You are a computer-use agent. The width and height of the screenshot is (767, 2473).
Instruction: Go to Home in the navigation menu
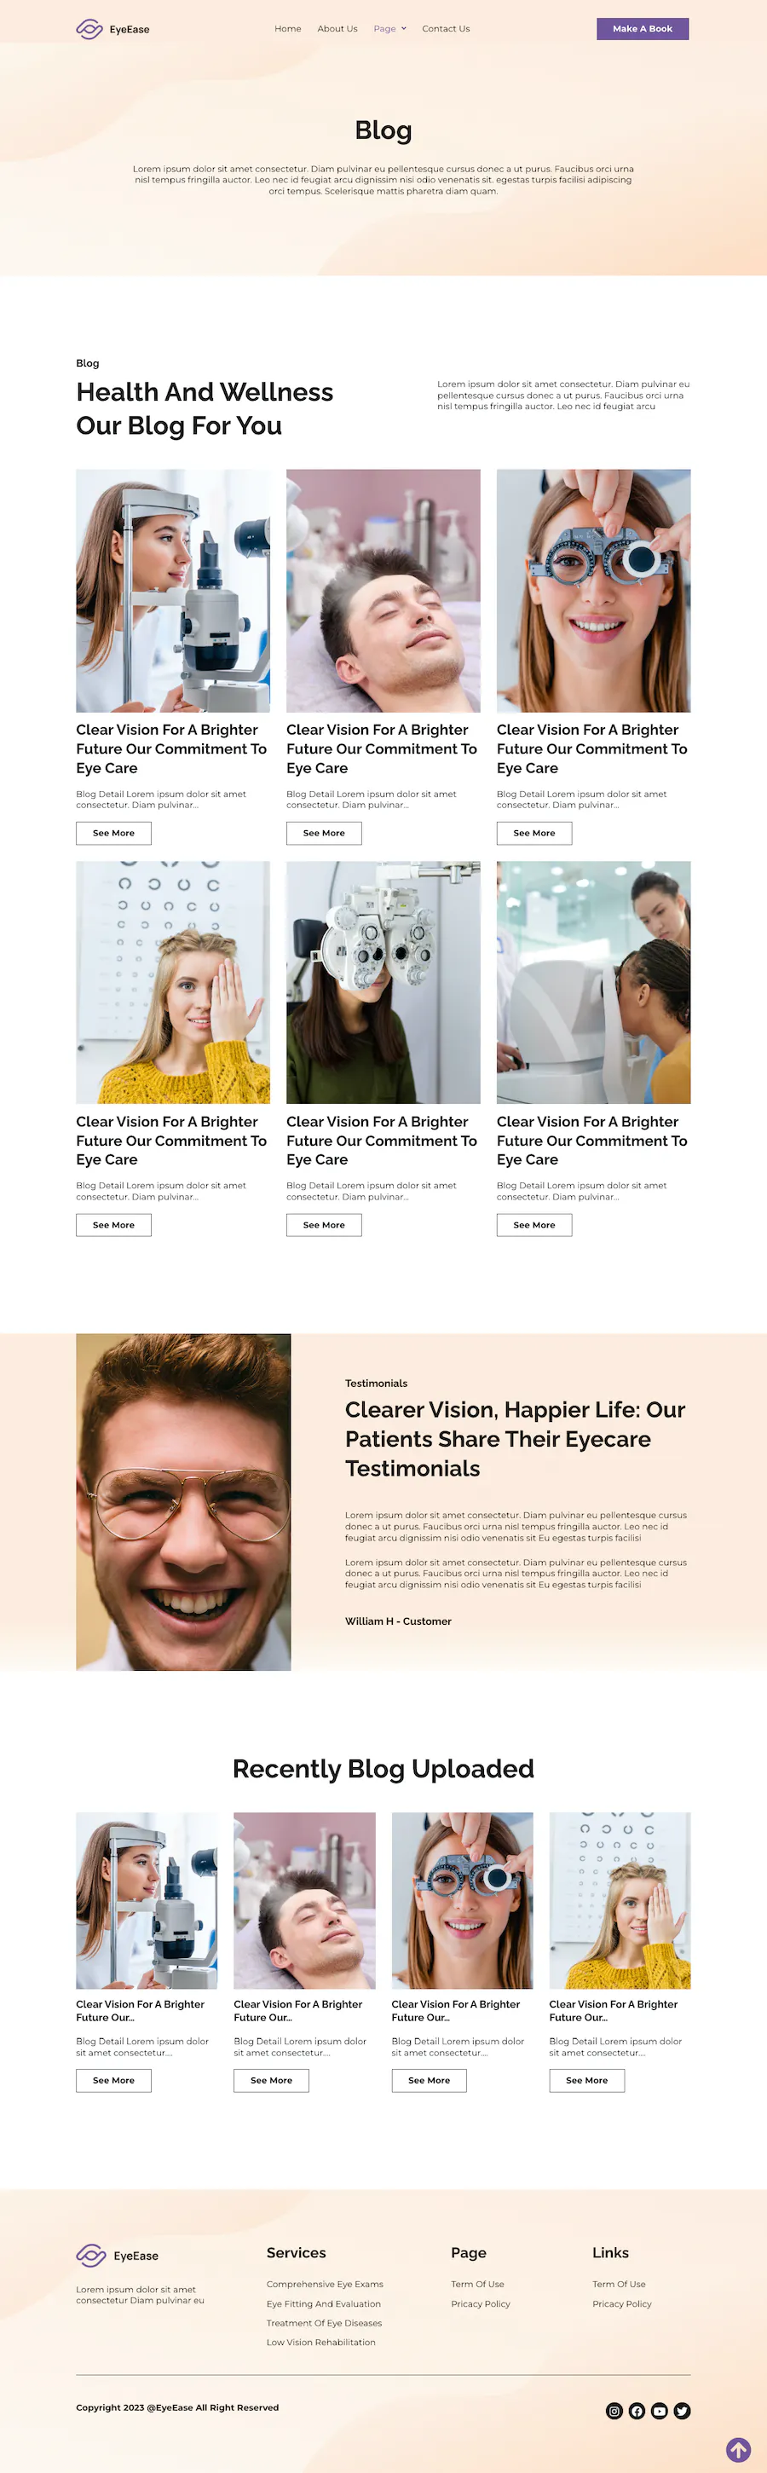point(288,29)
